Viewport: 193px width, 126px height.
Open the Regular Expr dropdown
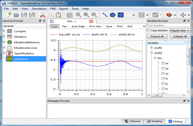(180, 30)
